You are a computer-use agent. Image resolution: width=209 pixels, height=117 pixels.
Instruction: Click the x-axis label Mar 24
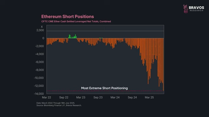tap(115, 97)
